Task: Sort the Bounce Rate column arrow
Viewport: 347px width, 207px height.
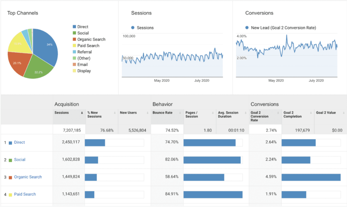Action: (181, 113)
